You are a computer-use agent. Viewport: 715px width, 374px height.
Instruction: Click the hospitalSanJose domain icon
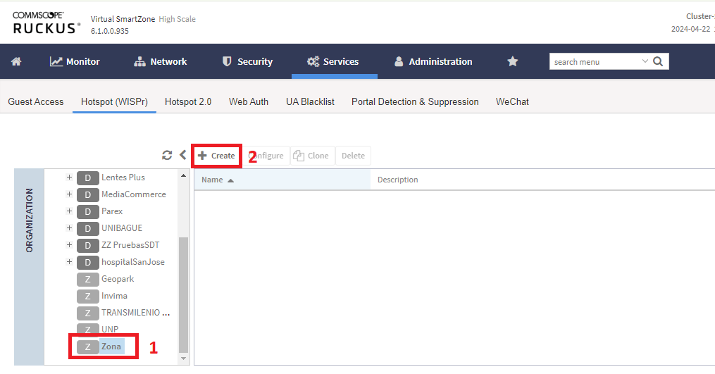pos(87,262)
